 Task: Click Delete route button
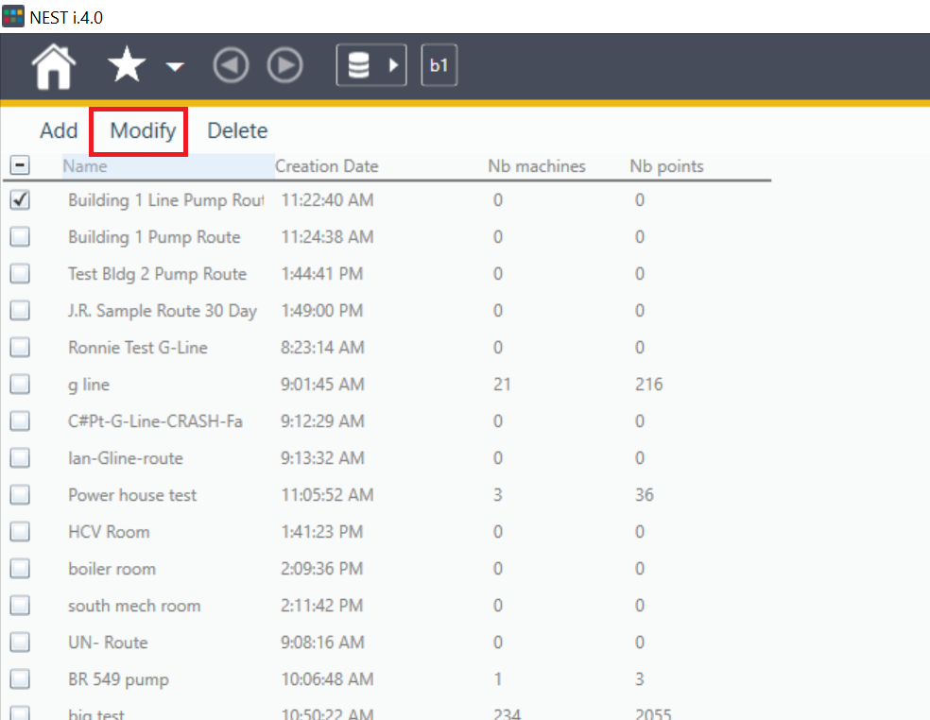(237, 130)
